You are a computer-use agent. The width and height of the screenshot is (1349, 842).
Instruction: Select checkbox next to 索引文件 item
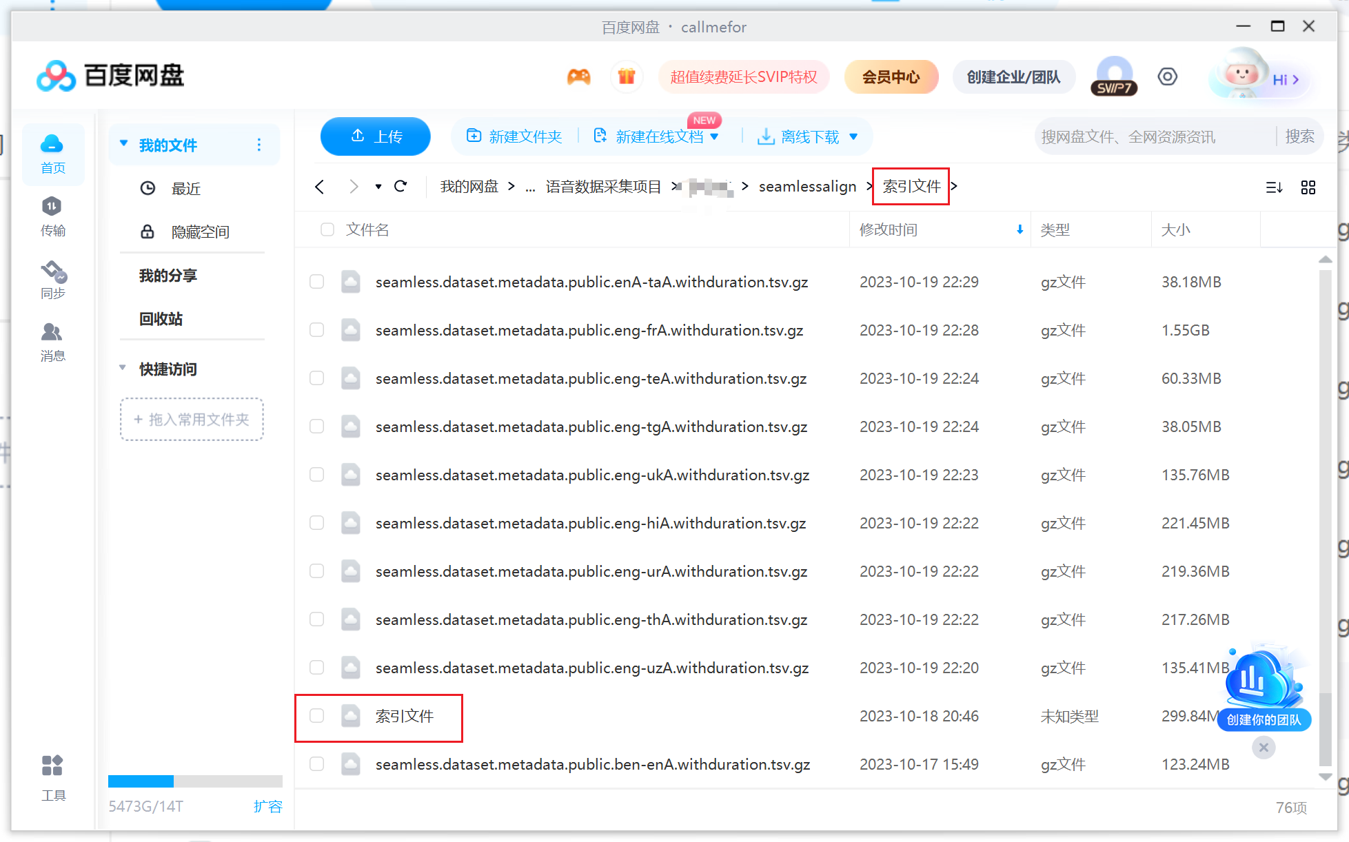tap(317, 716)
